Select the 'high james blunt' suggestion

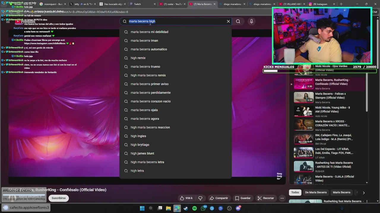pos(175,153)
